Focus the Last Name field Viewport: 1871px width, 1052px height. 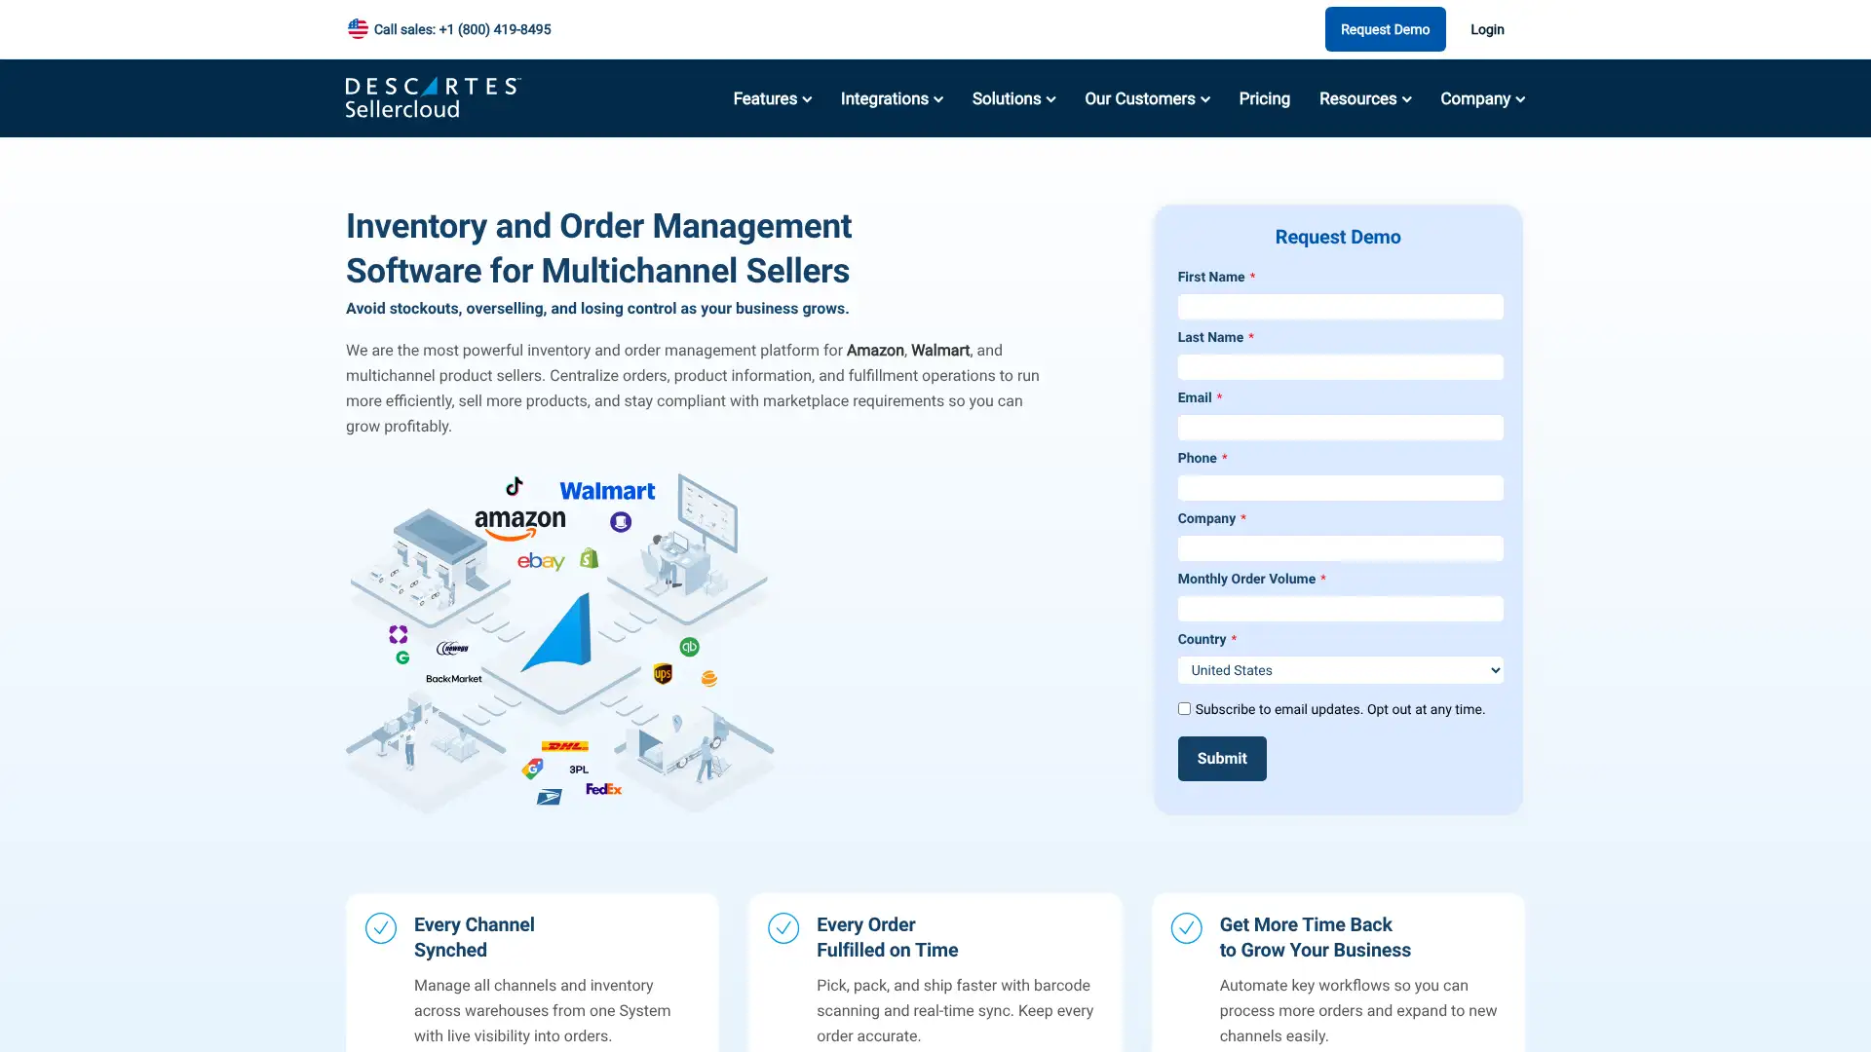point(1340,367)
